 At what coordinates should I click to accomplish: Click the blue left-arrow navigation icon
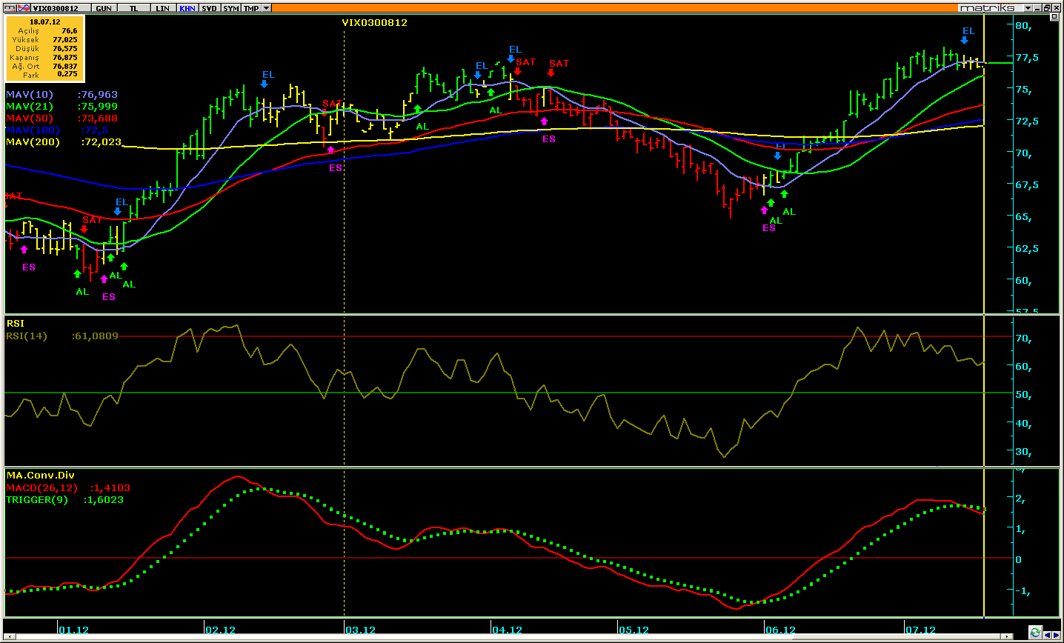click(x=1048, y=635)
